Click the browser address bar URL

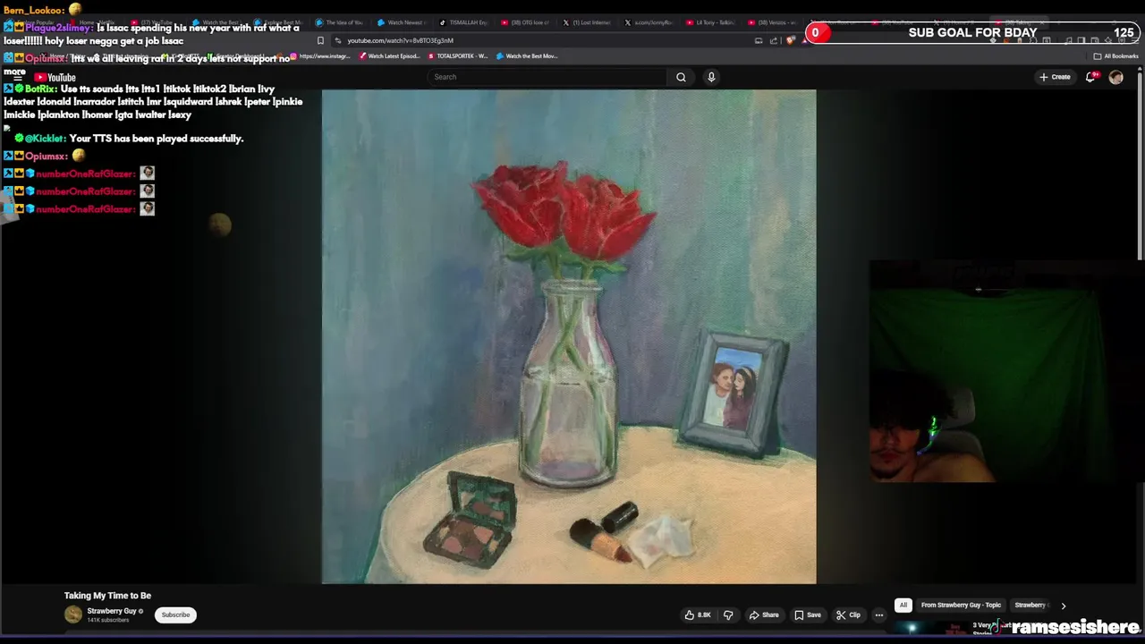click(x=400, y=40)
